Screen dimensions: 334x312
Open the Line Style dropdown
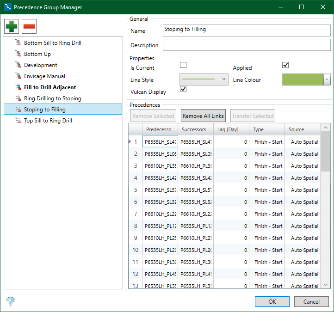204,80
